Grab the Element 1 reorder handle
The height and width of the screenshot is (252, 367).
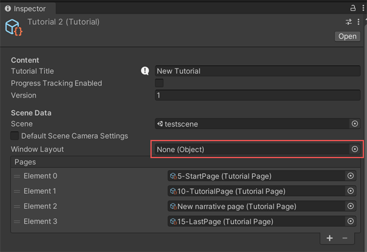(17, 191)
